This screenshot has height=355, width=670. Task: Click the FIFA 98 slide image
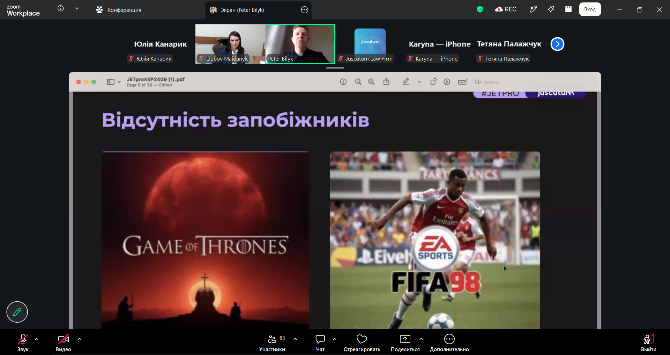point(435,240)
